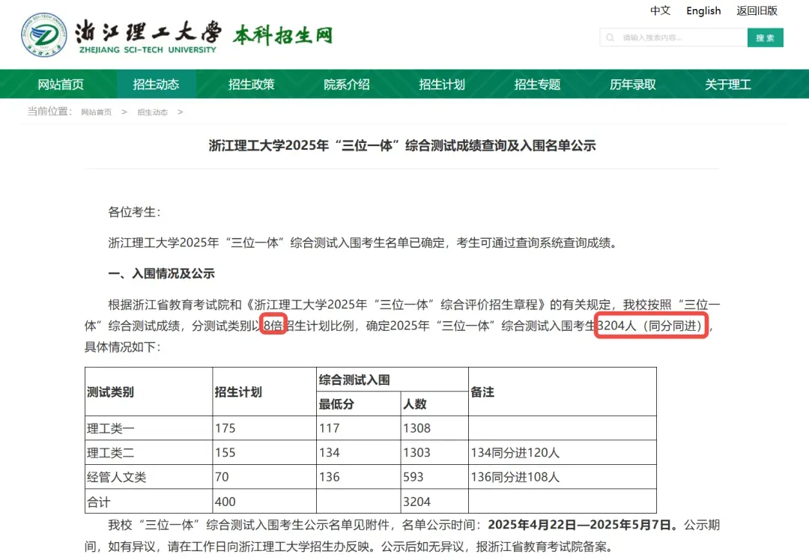Open the 历年录取 navigation menu item
Image resolution: width=809 pixels, height=560 pixels.
(x=632, y=84)
